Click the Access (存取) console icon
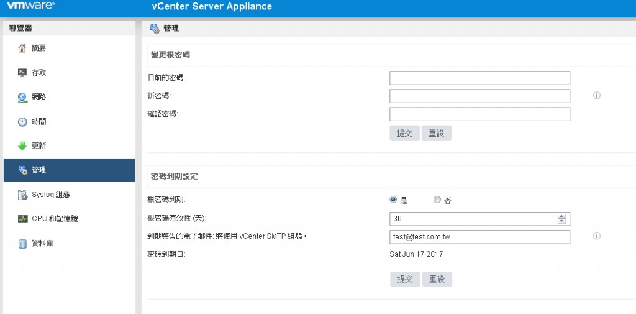The height and width of the screenshot is (314, 636). [x=22, y=73]
